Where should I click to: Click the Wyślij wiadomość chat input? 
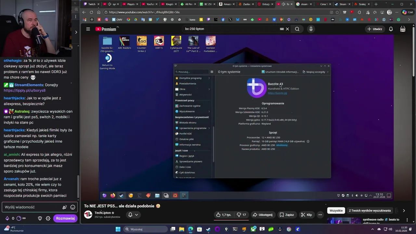click(32, 207)
